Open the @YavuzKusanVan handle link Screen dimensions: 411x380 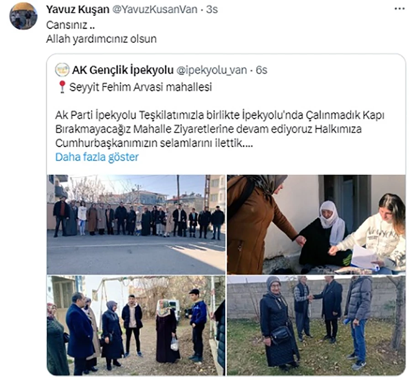[155, 10]
